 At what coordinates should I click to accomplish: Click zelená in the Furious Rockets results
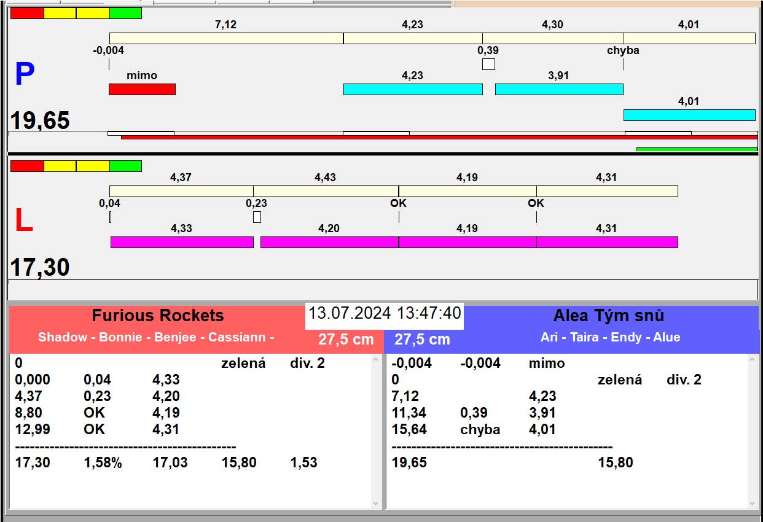pyautogui.click(x=243, y=363)
